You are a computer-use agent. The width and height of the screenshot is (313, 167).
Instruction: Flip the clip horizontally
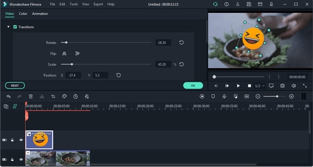tap(64, 53)
